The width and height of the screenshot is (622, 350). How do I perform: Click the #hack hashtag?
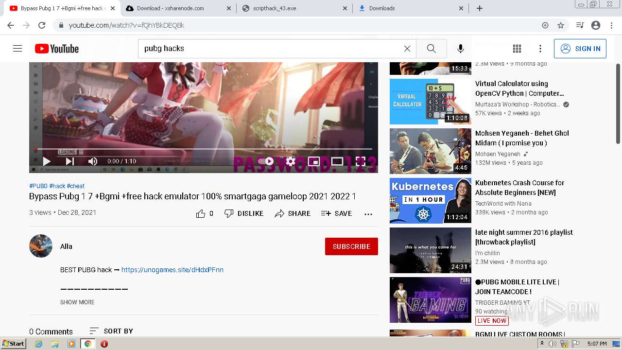[x=57, y=186]
